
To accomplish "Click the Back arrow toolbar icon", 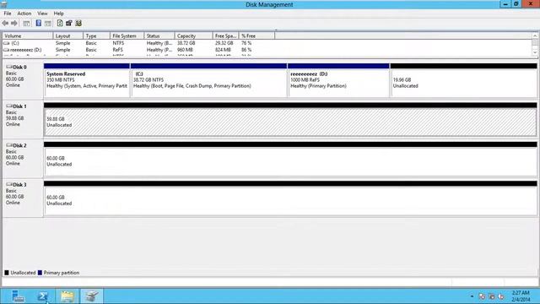I will click(x=5, y=23).
